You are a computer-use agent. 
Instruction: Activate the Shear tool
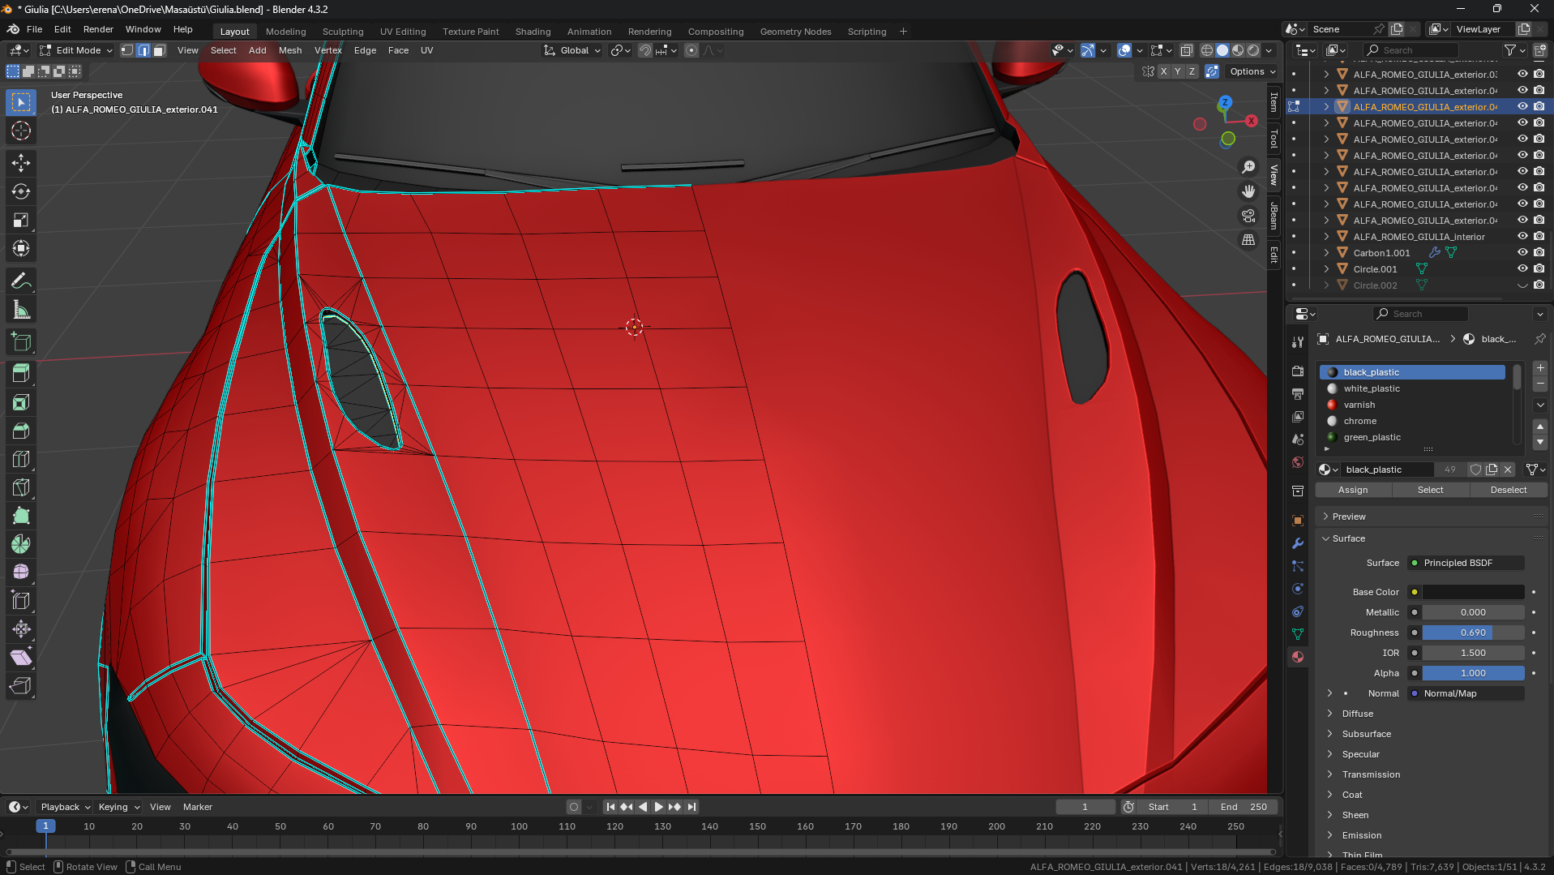21,658
